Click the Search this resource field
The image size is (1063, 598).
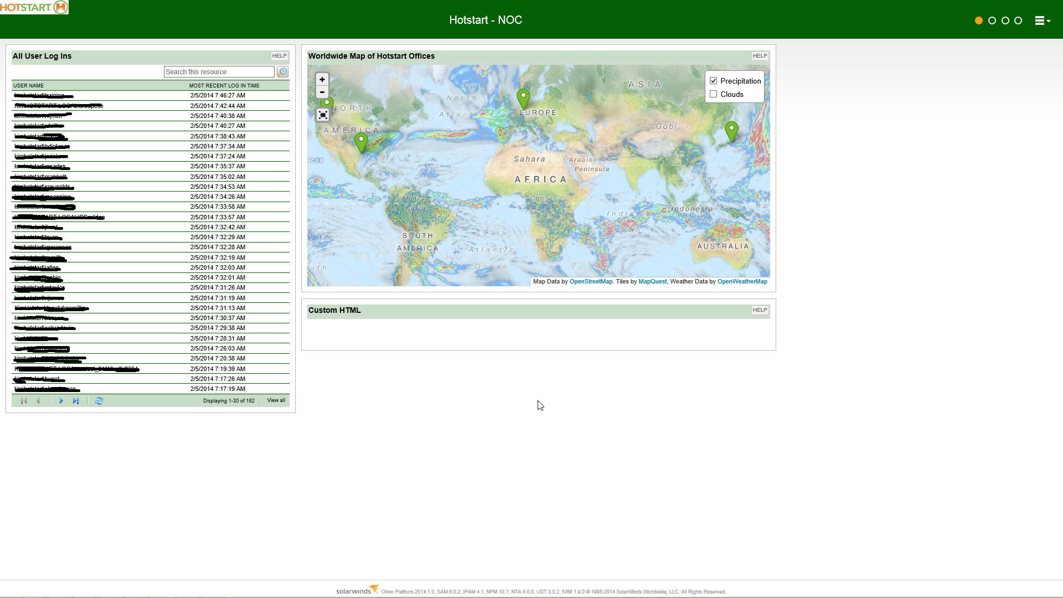coord(219,72)
